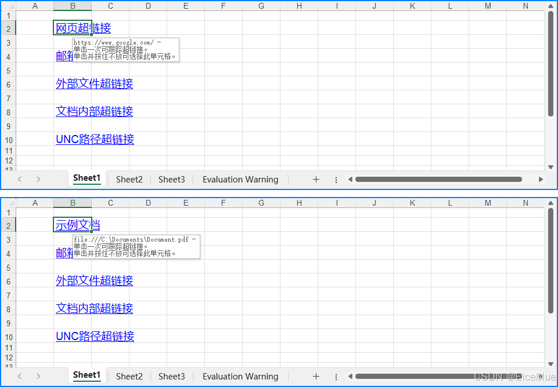Select column A header in upper sheet
This screenshot has width=558, height=387.
tap(35, 6)
